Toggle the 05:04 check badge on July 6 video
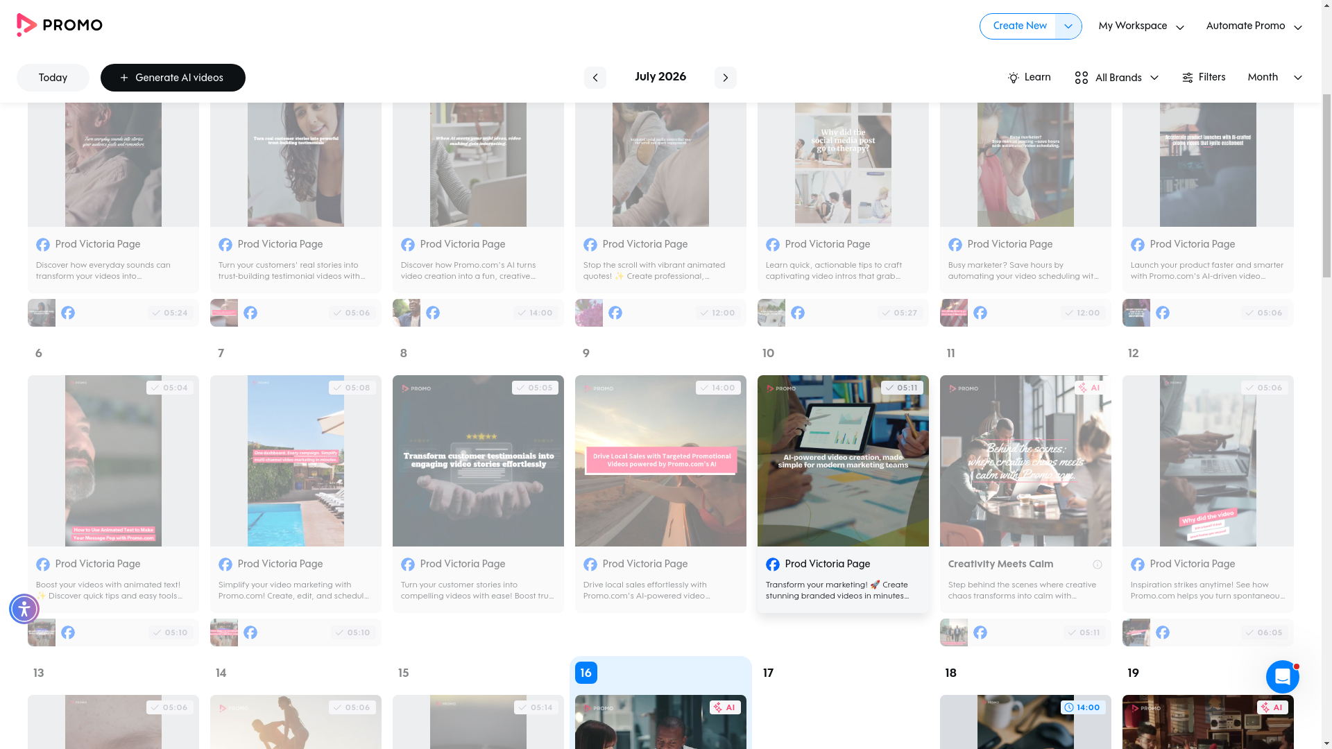 coord(170,388)
